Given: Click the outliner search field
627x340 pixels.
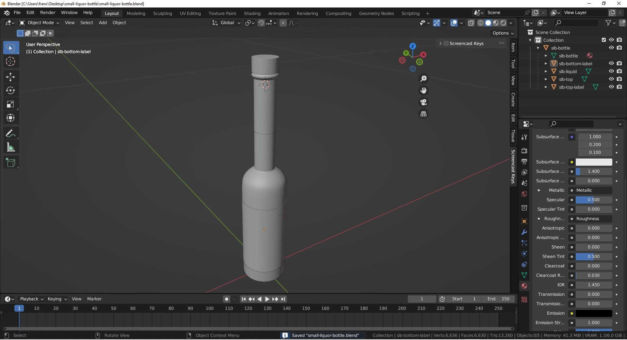Looking at the screenshot, I should 576,23.
